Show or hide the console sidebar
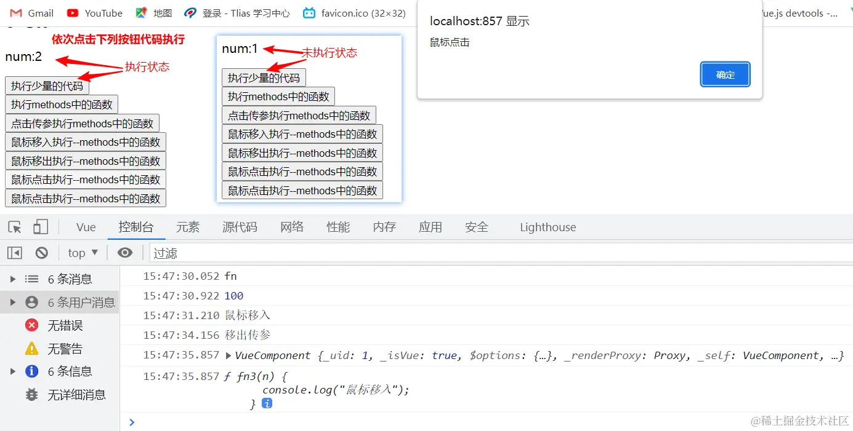The height and width of the screenshot is (431, 853). (15, 253)
